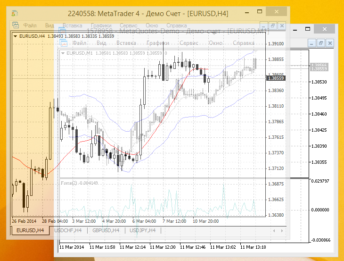Screen dimensions: 344x261
Task: Click the 1.38530 price scale label on M1 chart
Action: (x=319, y=82)
